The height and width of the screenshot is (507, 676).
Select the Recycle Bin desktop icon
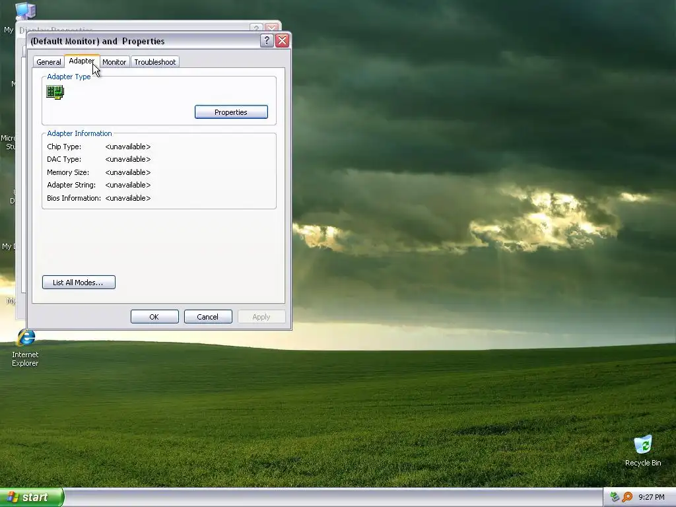(643, 451)
